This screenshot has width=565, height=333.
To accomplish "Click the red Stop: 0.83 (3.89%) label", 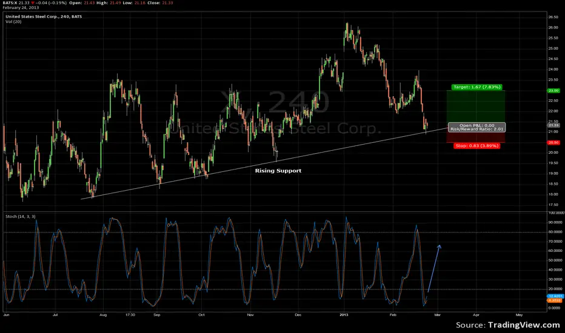I will [x=476, y=146].
